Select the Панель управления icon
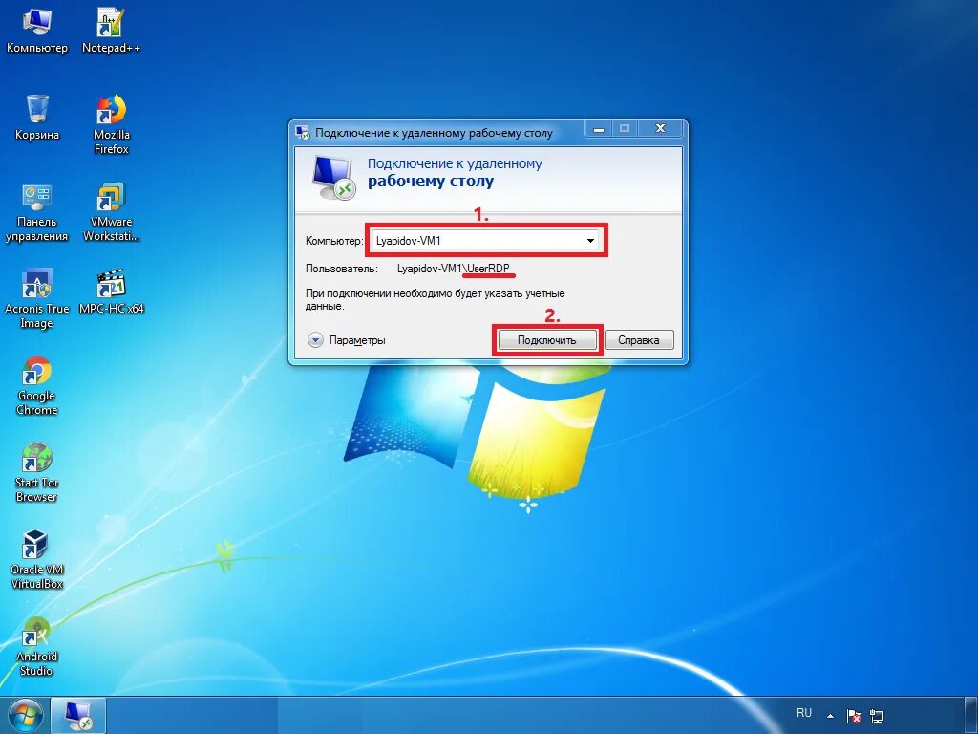 pos(37,211)
